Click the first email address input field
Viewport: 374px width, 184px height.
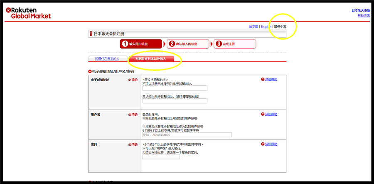tap(175, 88)
